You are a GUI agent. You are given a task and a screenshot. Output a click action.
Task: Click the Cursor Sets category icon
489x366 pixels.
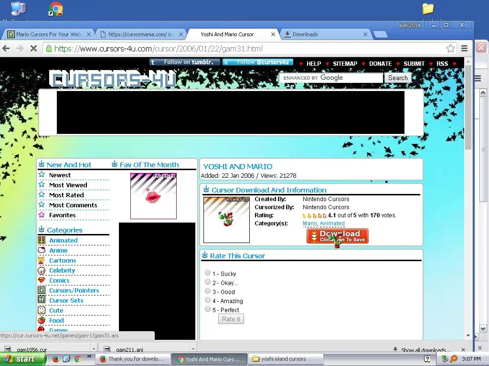(x=42, y=299)
